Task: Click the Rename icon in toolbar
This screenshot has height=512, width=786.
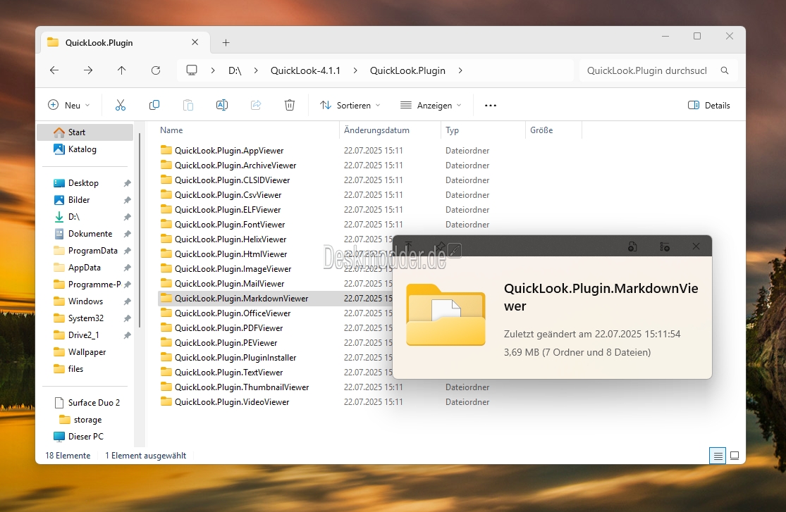Action: pos(222,105)
